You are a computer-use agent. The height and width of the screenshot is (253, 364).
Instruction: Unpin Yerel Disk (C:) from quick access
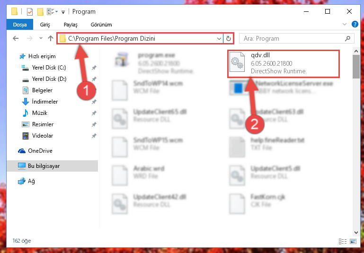(x=94, y=68)
